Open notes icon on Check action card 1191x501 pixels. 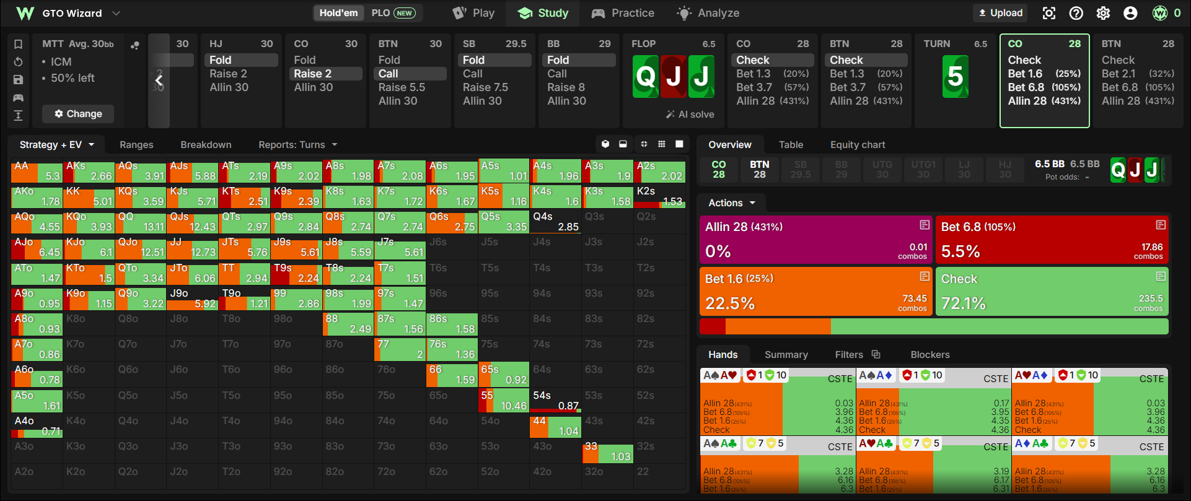coord(1161,276)
